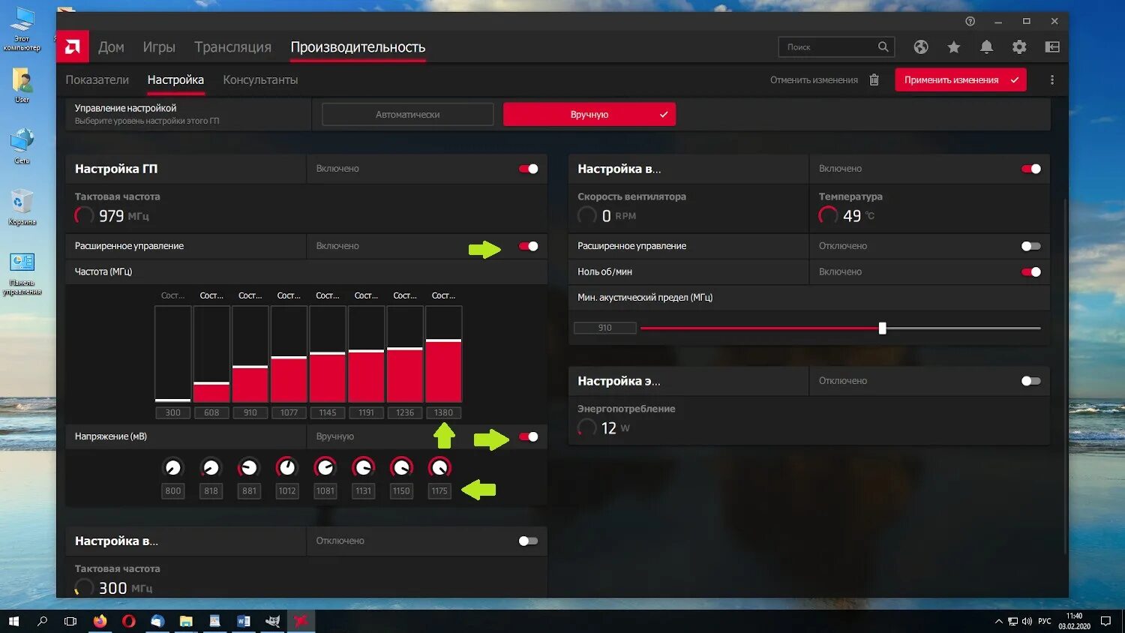Open Word from taskbar
This screenshot has width=1125, height=633.
pyautogui.click(x=243, y=621)
